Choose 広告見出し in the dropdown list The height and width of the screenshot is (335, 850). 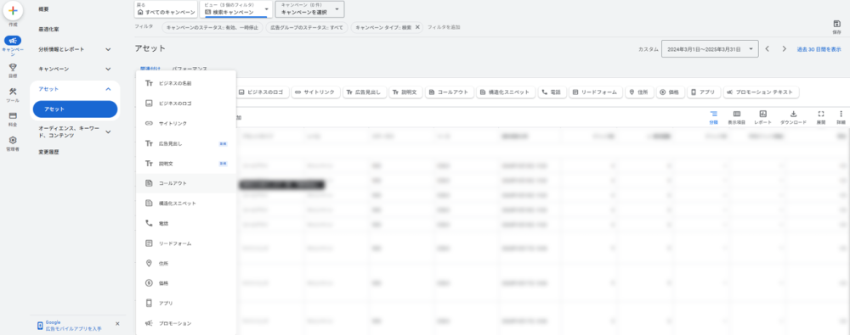186,143
